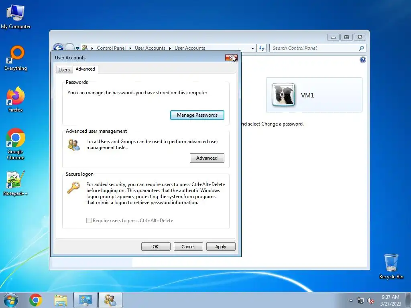The height and width of the screenshot is (308, 411).
Task: Click Manage Passwords button
Action: coord(197,115)
